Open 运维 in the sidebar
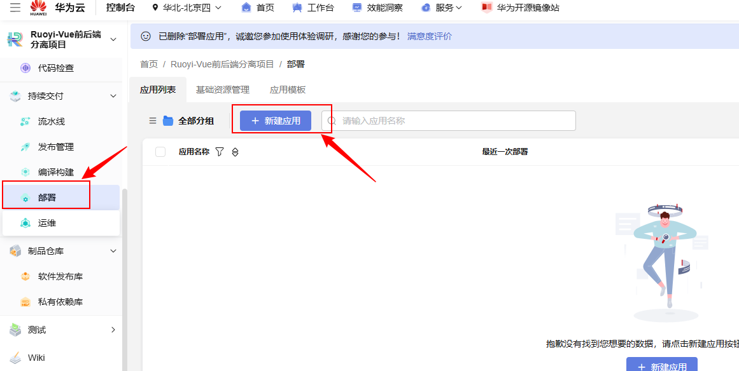The image size is (739, 371). point(47,223)
